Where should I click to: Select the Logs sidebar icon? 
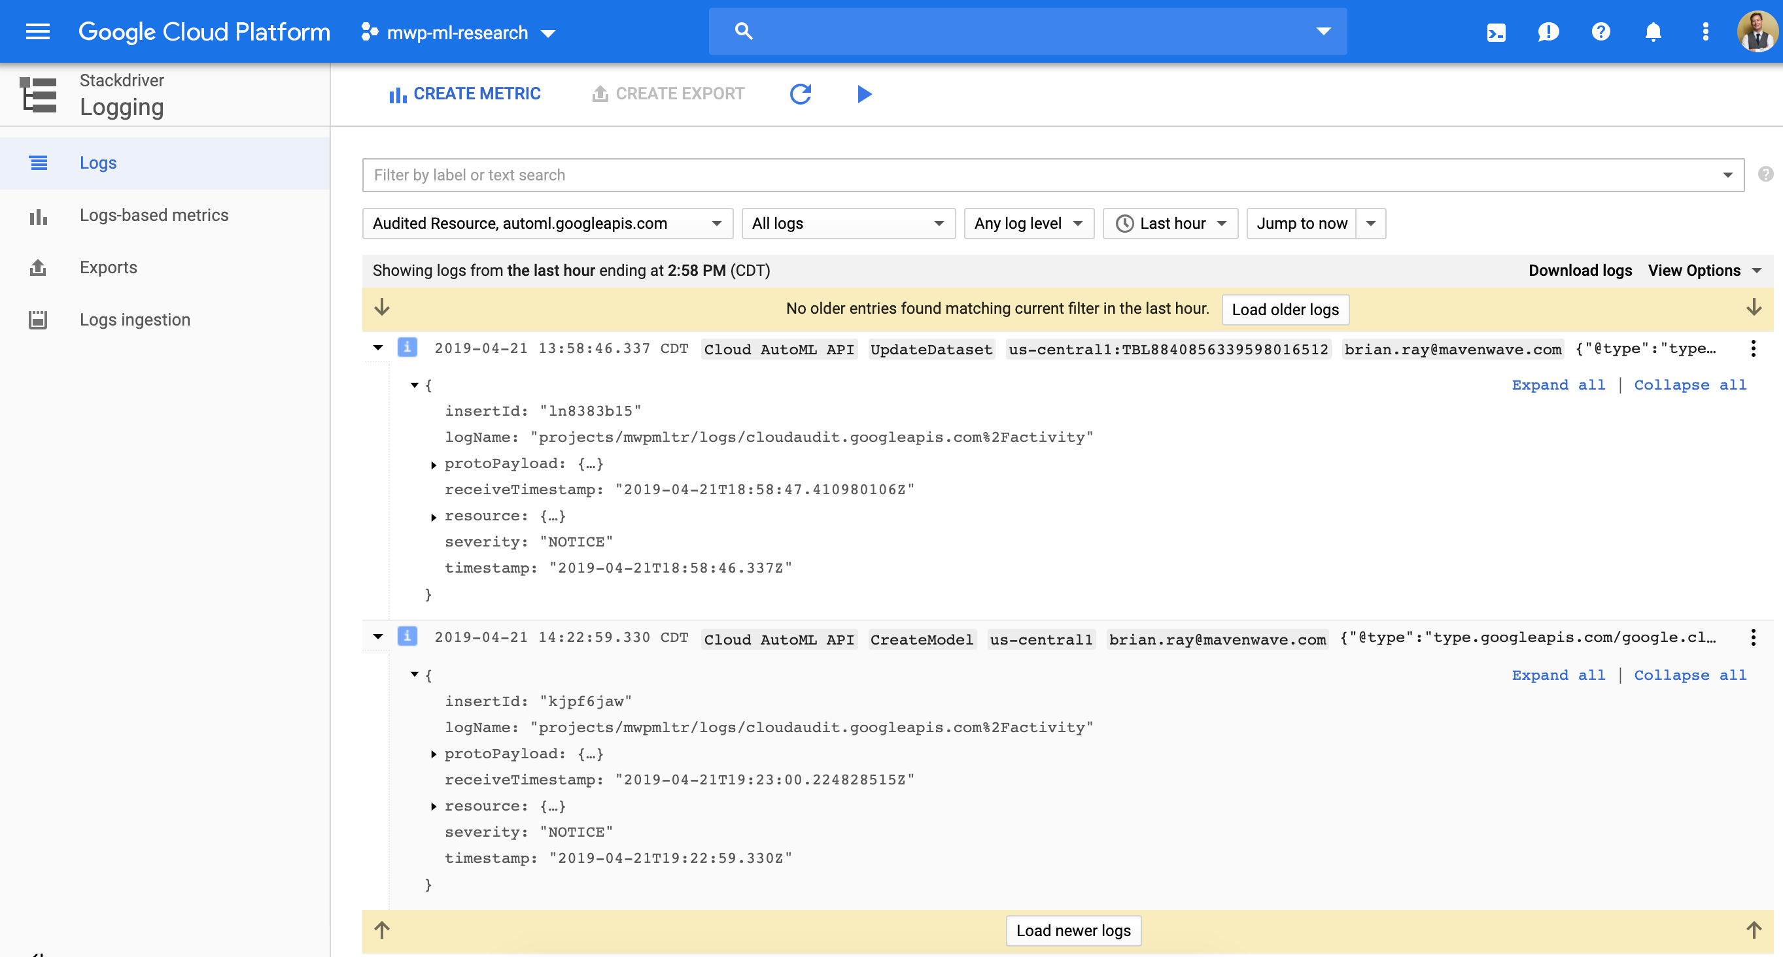point(38,163)
